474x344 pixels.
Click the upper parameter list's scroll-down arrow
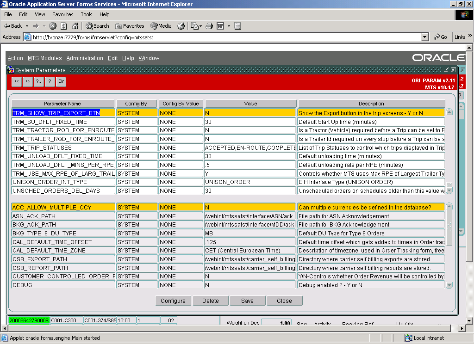449,190
